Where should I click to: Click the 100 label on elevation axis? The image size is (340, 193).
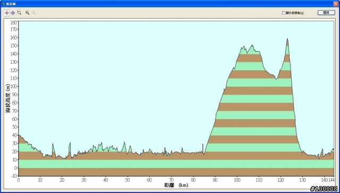click(14, 87)
